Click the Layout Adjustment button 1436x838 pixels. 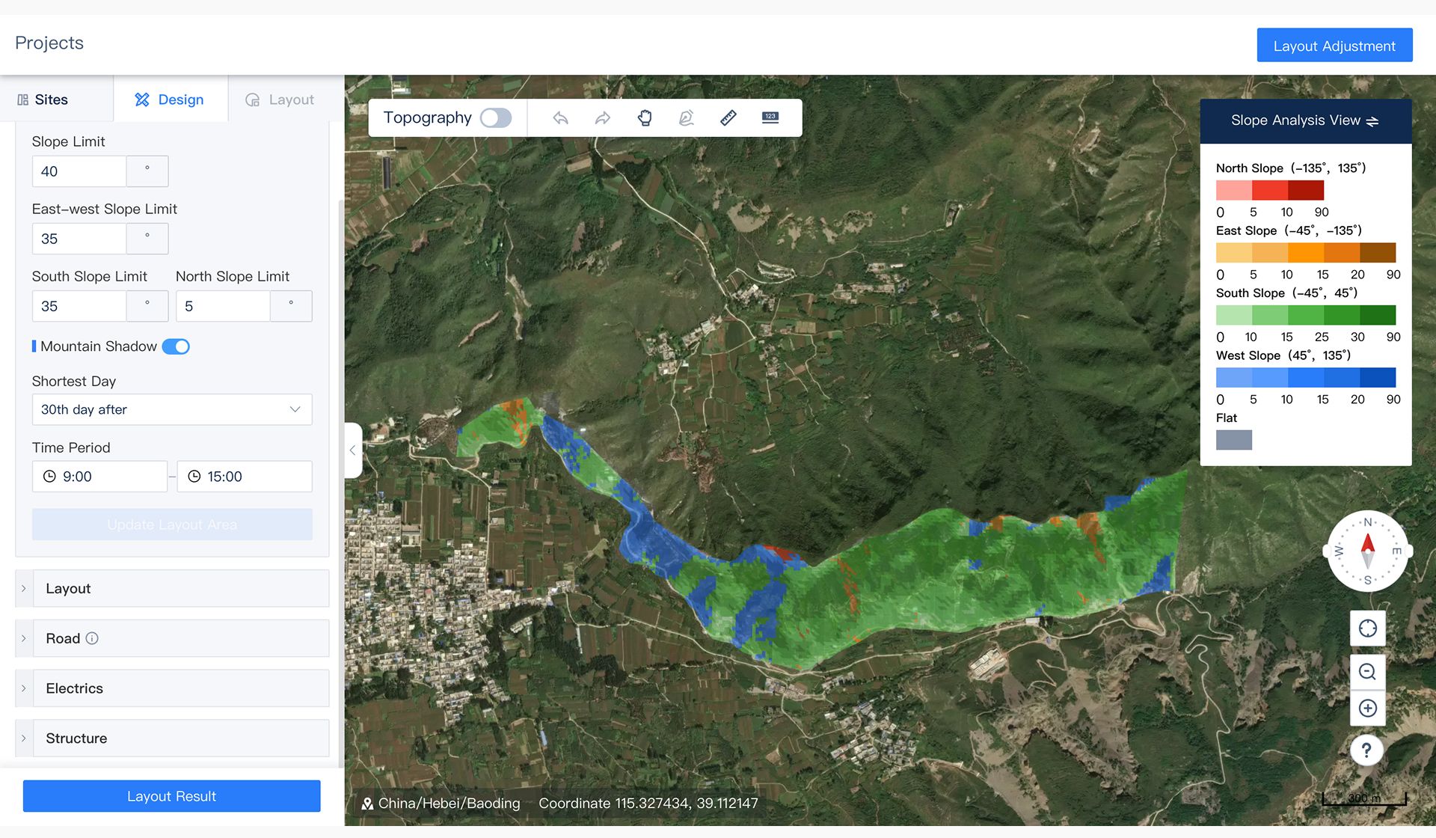point(1334,46)
